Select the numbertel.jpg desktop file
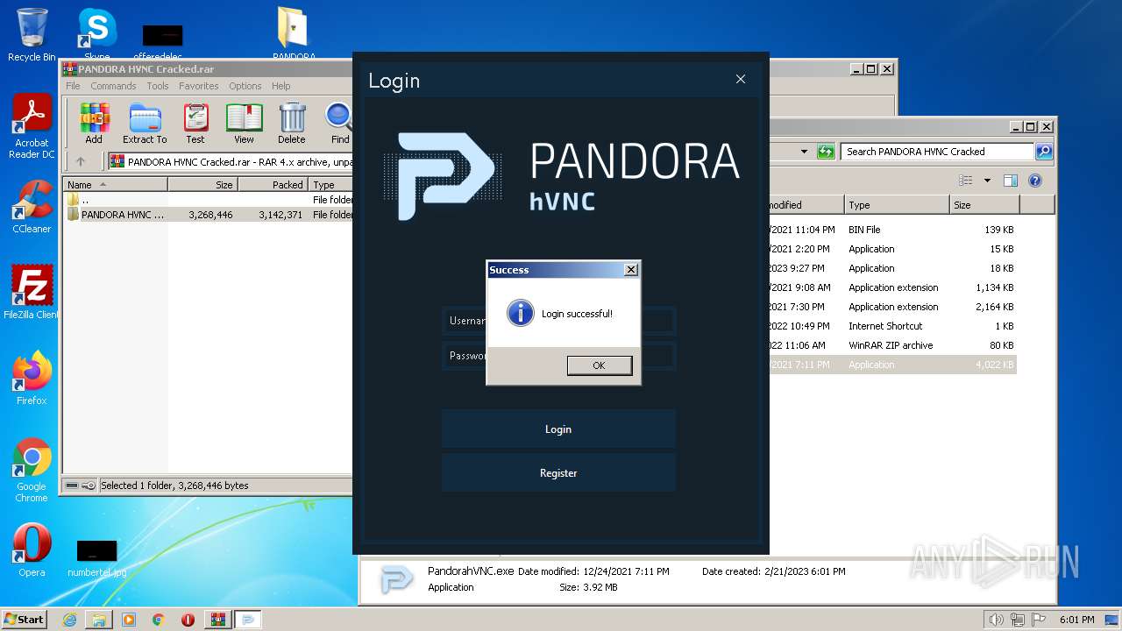The width and height of the screenshot is (1122, 631). 96,557
